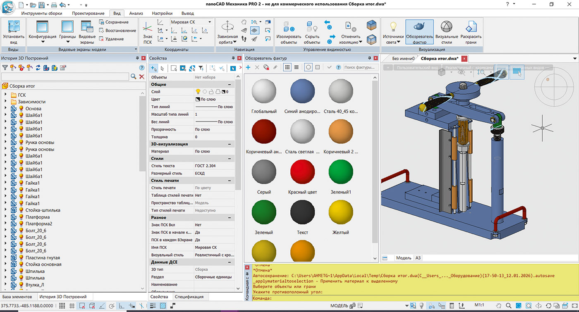The image size is (579, 312).
Task: Click the Зависимая орбита button
Action: [227, 32]
